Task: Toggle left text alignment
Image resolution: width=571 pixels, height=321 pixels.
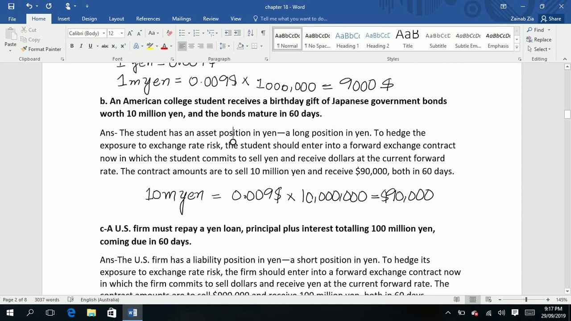Action: click(182, 46)
